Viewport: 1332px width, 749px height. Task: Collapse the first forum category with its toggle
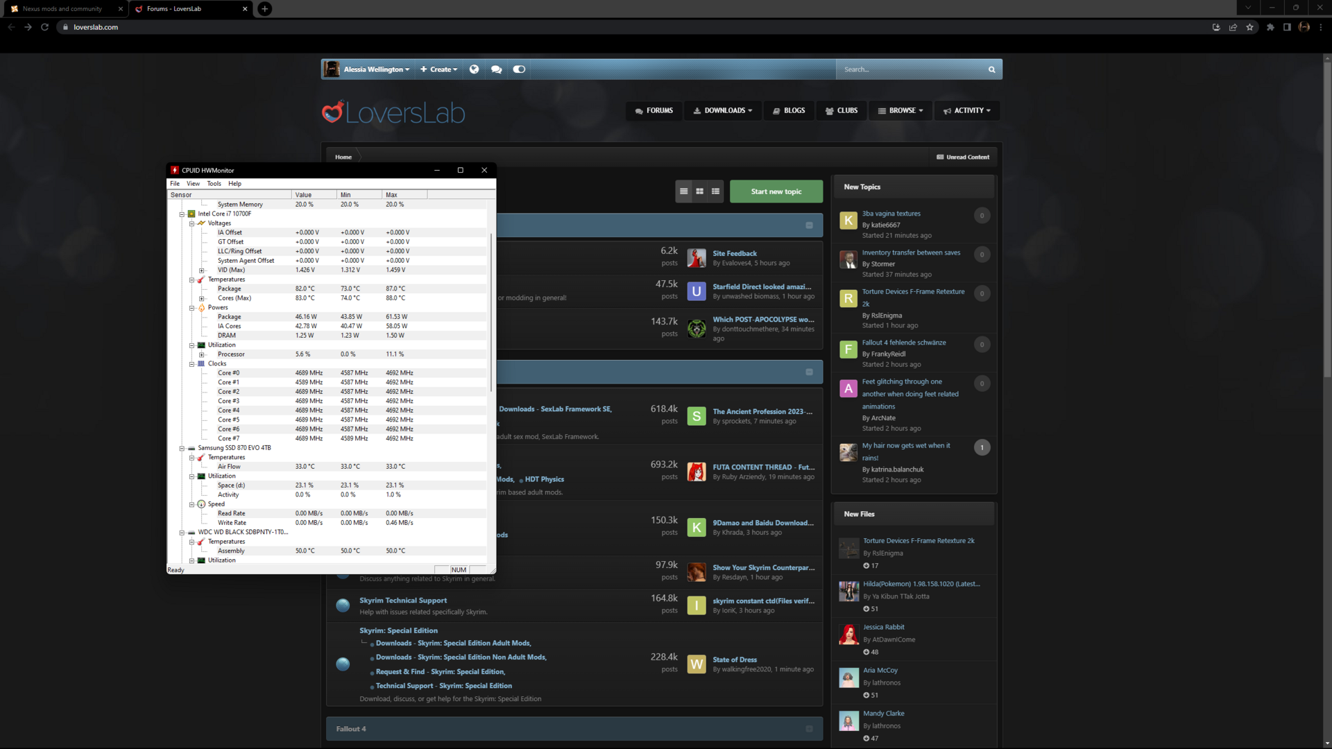809,225
